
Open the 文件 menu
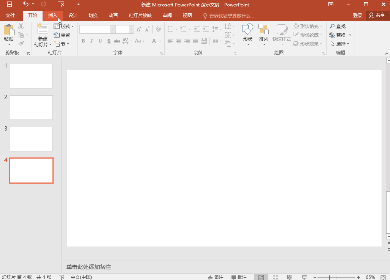(10, 16)
